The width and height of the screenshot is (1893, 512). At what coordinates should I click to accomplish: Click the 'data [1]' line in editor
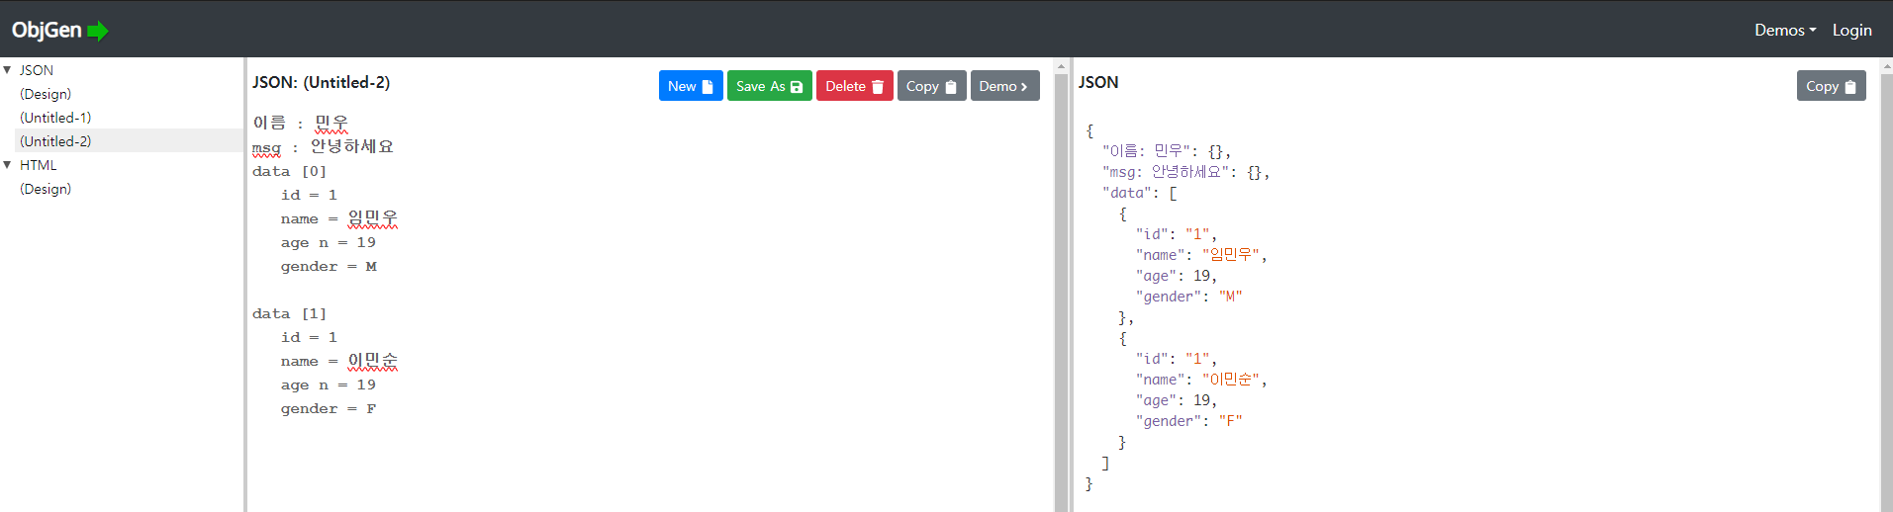(x=289, y=313)
